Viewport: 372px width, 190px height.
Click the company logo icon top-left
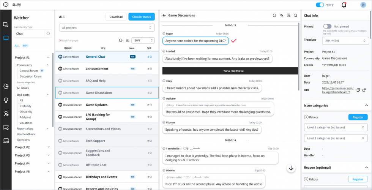(6, 5)
